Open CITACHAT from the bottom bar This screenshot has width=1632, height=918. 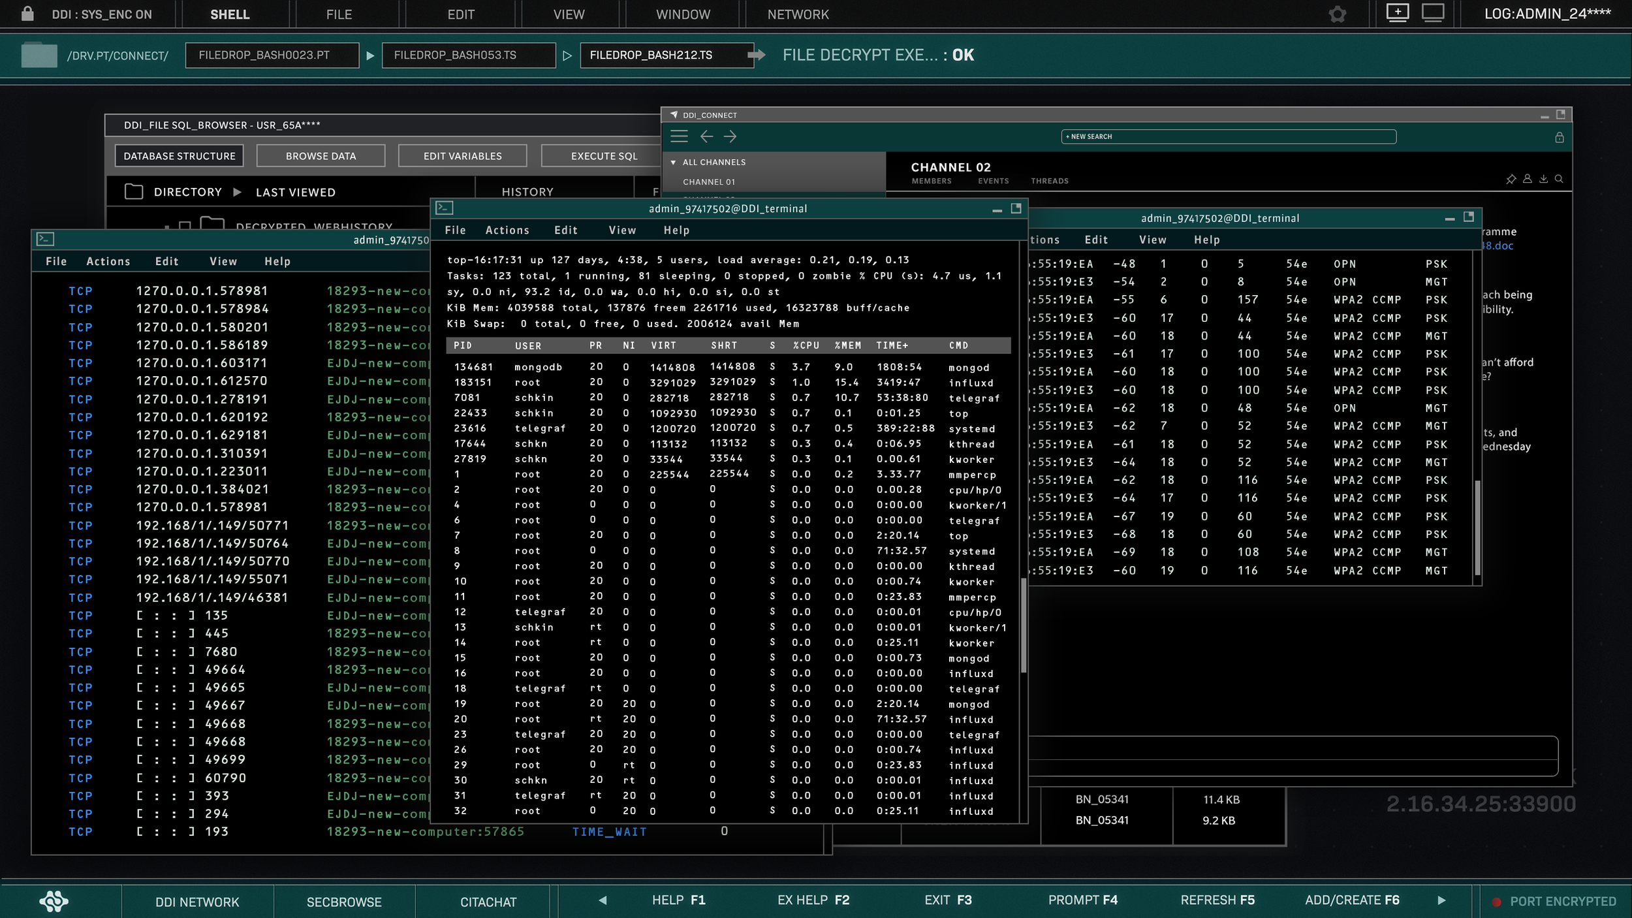coord(488,902)
